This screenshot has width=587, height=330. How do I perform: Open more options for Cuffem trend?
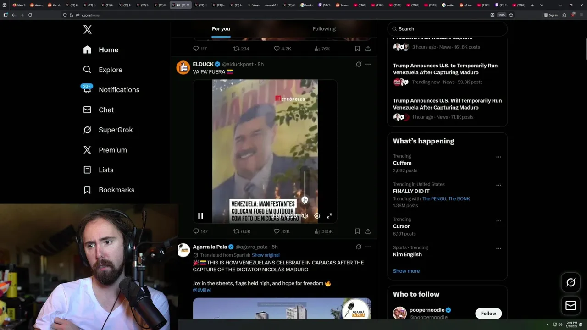(x=498, y=157)
